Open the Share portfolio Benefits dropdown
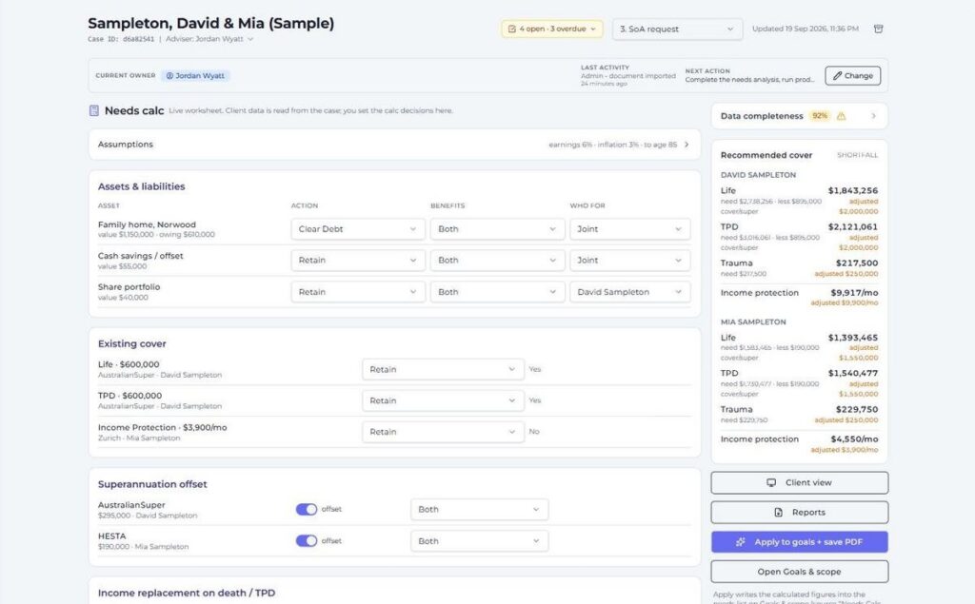 click(x=497, y=292)
